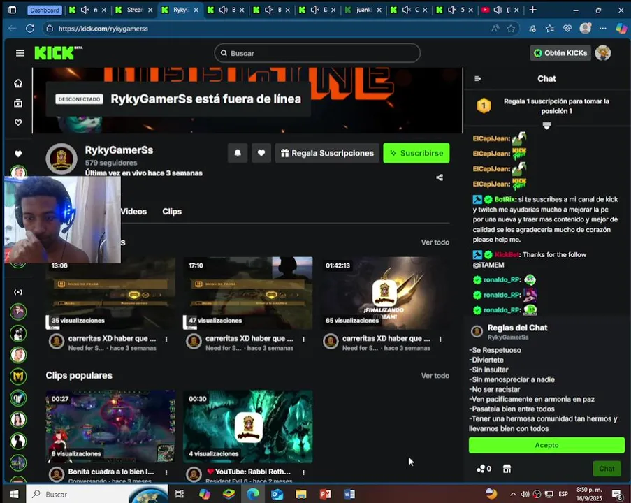This screenshot has width=631, height=503.
Task: Toggle follow heart button for RykyGamerSs
Action: [x=261, y=153]
